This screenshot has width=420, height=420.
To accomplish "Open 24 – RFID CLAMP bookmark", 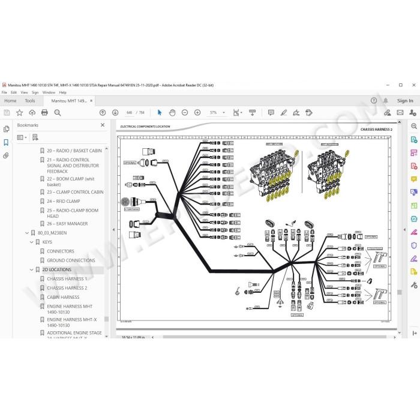I will [64, 201].
